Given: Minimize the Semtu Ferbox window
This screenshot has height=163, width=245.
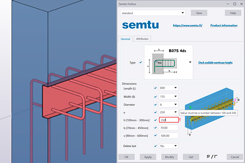Looking at the screenshot, I should tap(228, 4).
